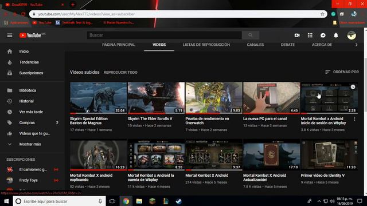Screen dimensions: 367x206
Task: Open the YouTube apps grid icon
Action: [310, 35]
